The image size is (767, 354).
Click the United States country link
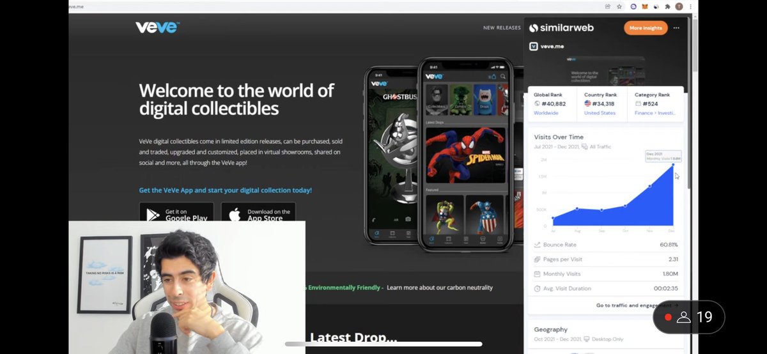click(x=600, y=113)
